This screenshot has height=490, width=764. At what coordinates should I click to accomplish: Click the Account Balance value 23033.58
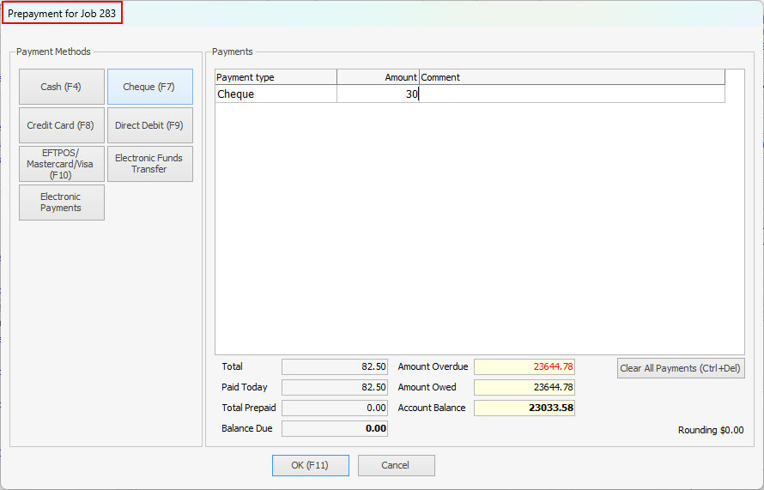tap(524, 408)
